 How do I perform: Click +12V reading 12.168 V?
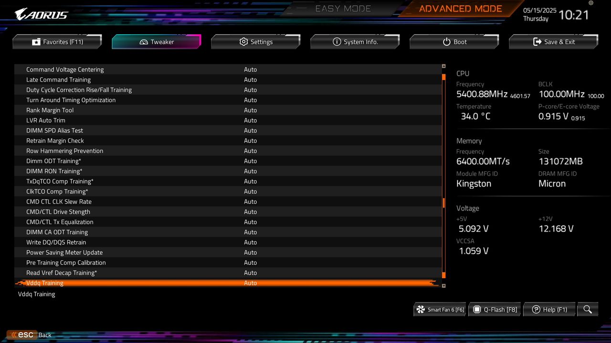(556, 229)
